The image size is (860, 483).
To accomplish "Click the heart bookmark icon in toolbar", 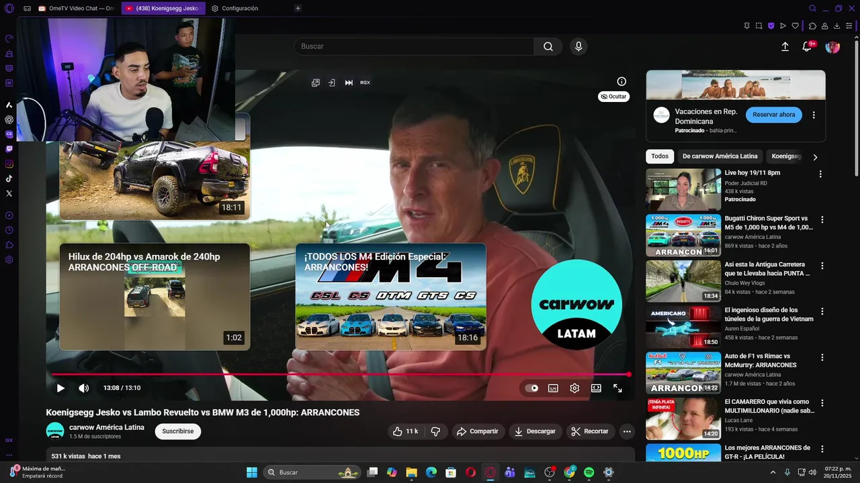I will 795,25.
